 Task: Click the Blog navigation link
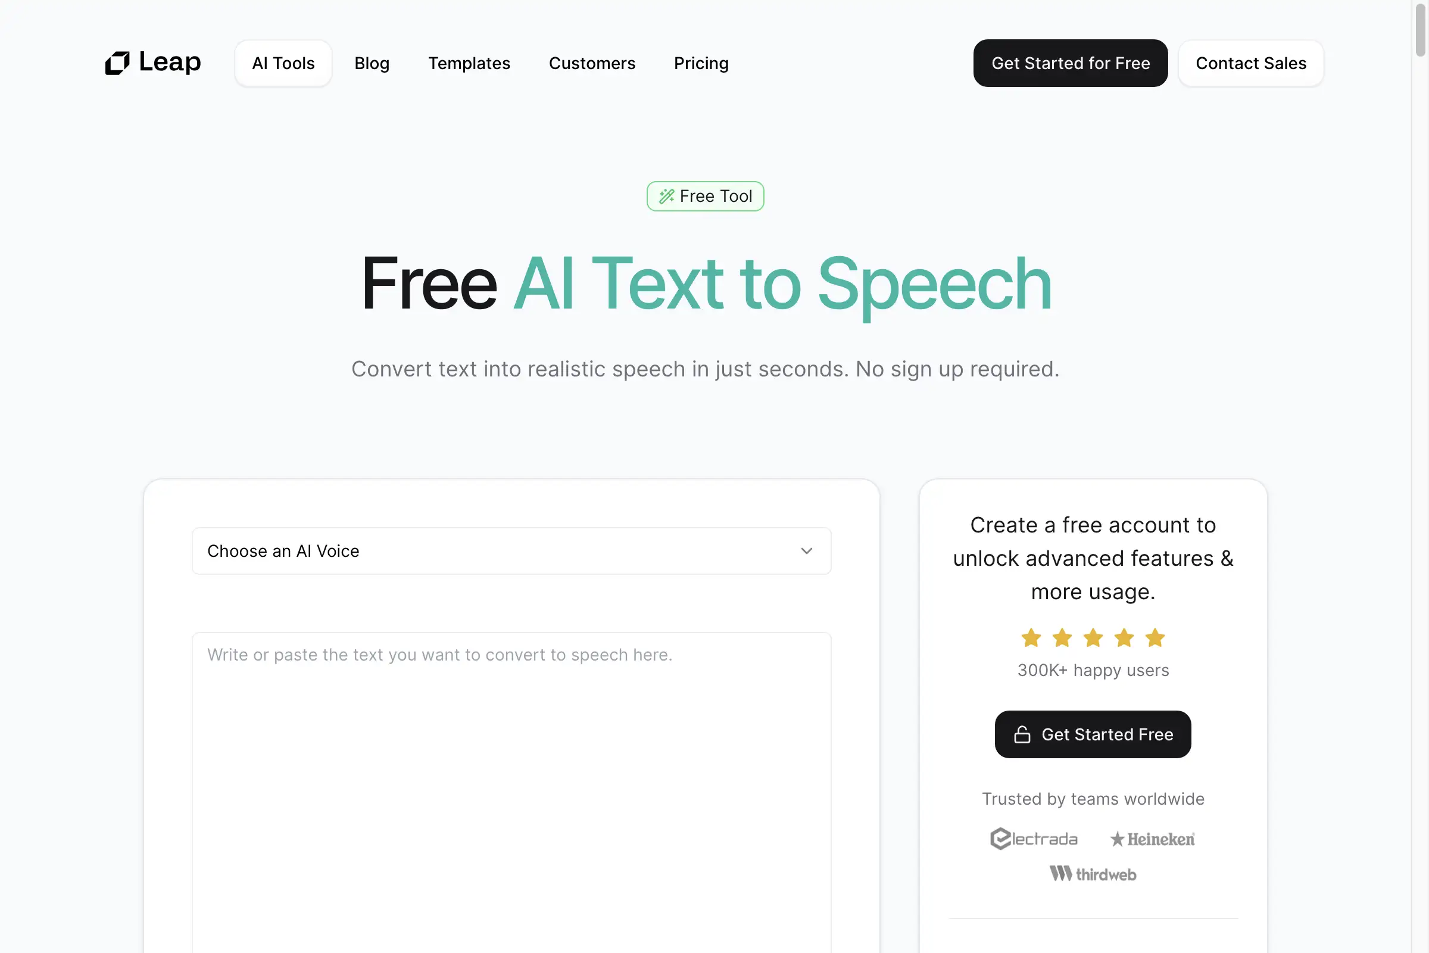[371, 63]
